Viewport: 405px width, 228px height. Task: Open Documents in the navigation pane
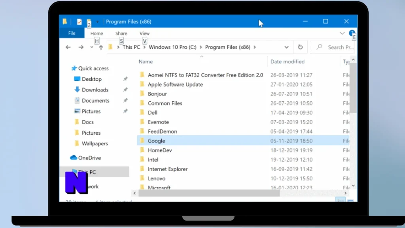tap(96, 101)
